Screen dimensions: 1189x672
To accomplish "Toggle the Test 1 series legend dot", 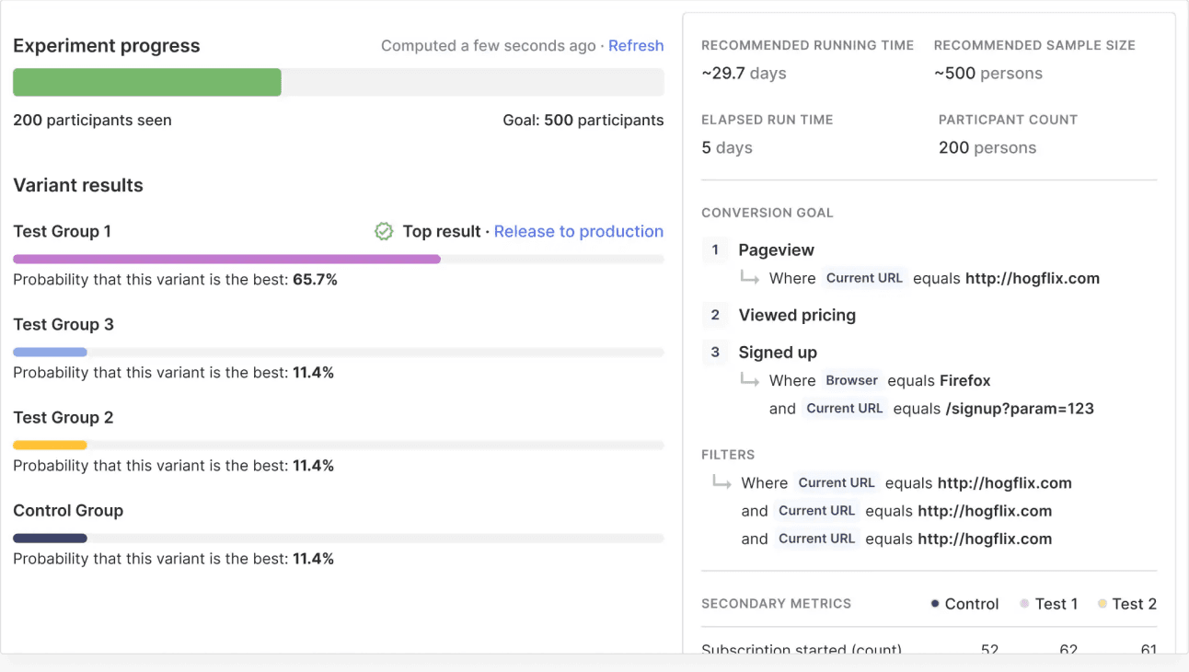I will (x=1024, y=603).
